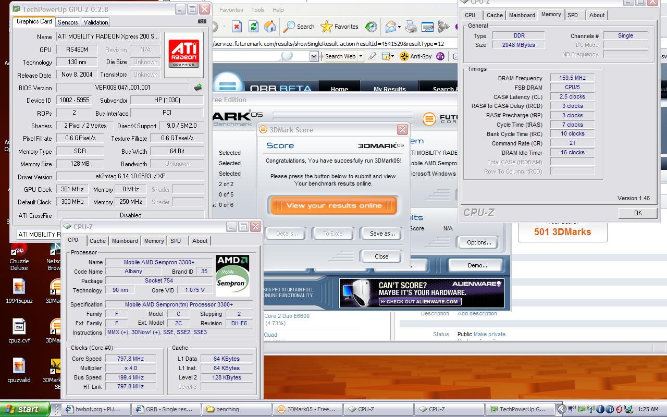Click the highlighter pen icon in search toolbar
This screenshot has height=417, width=667.
[x=373, y=56]
